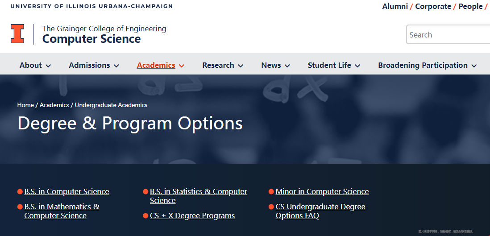This screenshot has width=490, height=236.
Task: Click the Home breadcrumb
Action: tap(25, 105)
